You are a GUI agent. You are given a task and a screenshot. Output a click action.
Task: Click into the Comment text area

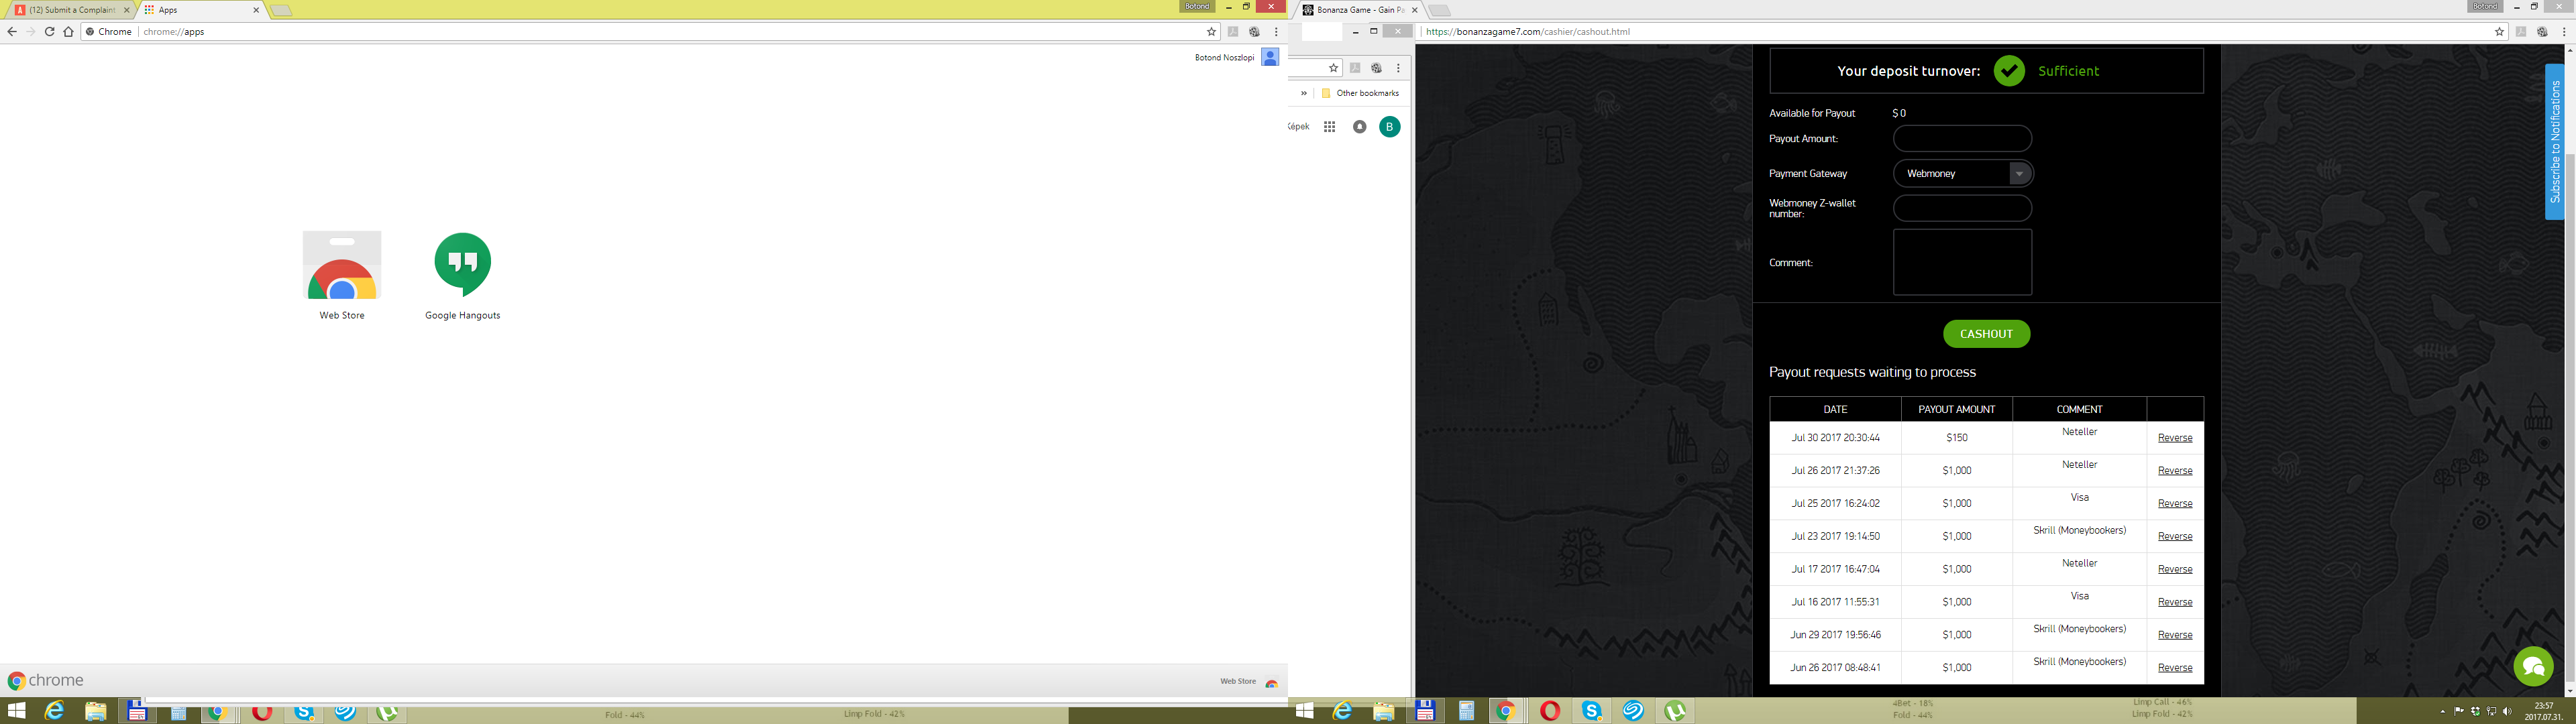(1962, 262)
